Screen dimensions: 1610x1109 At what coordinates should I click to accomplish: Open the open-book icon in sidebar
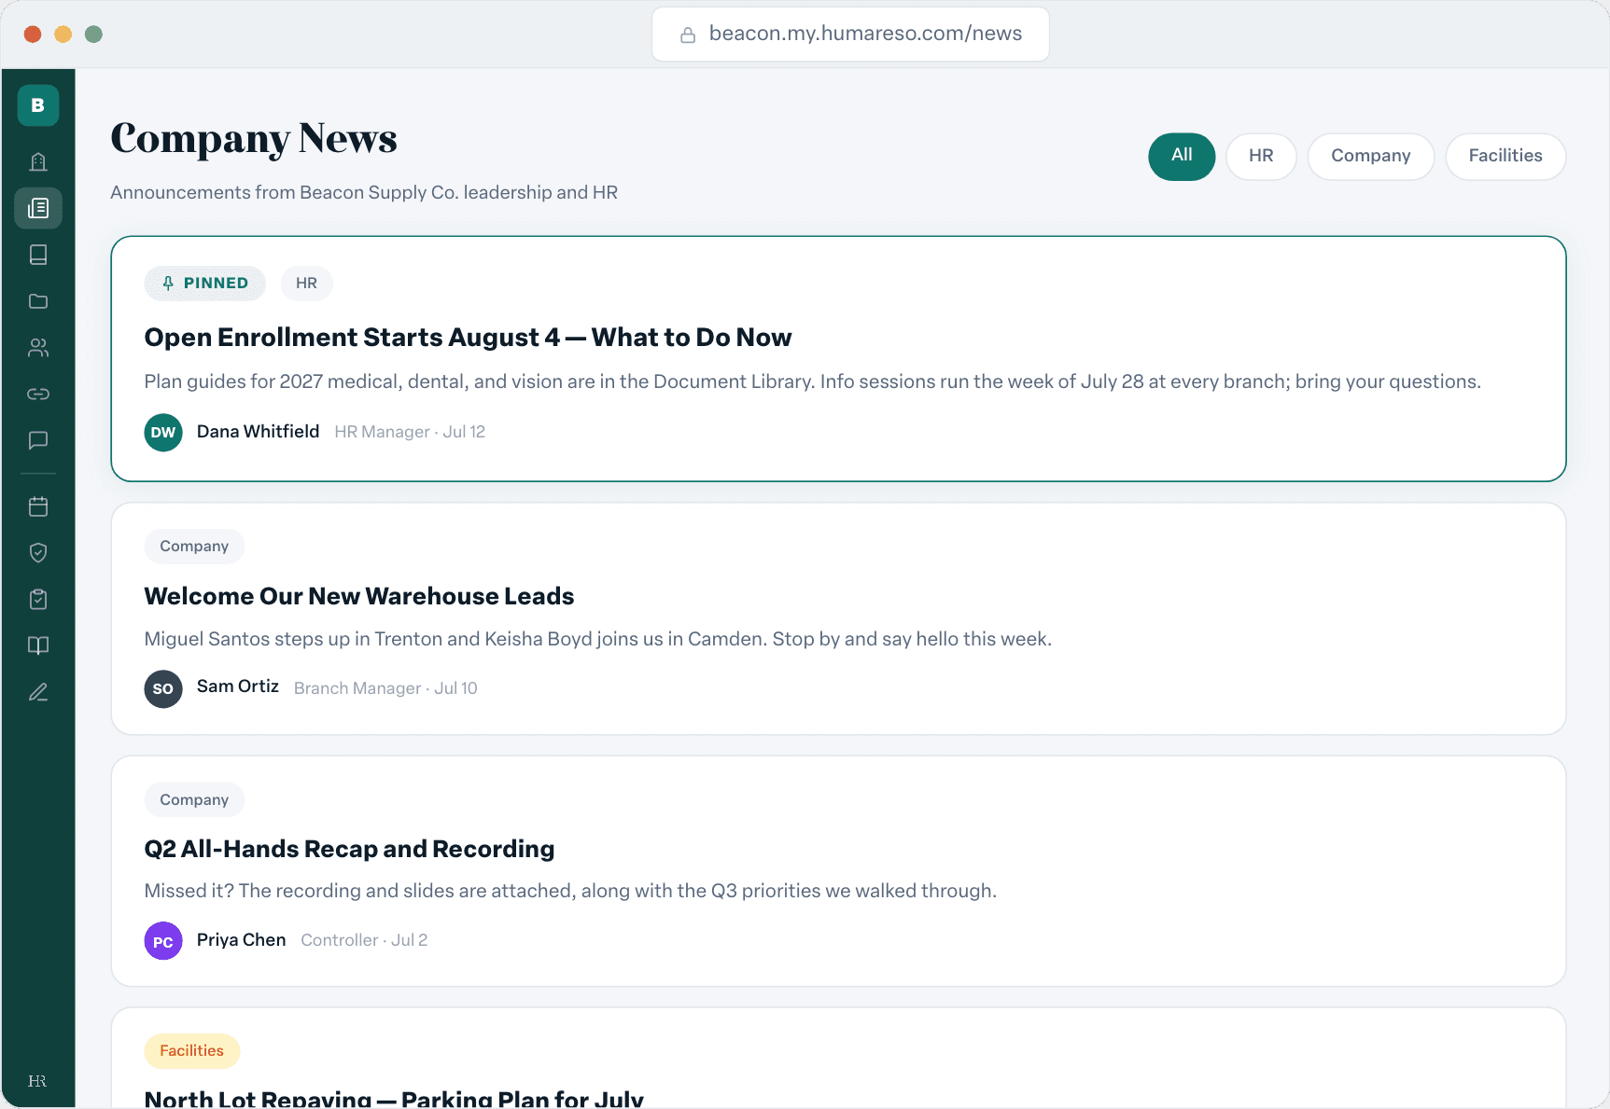[38, 645]
